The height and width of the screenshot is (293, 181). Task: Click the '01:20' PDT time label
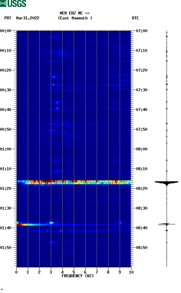6,189
